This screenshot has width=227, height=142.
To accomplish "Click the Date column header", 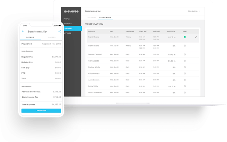I will [x=112, y=31].
